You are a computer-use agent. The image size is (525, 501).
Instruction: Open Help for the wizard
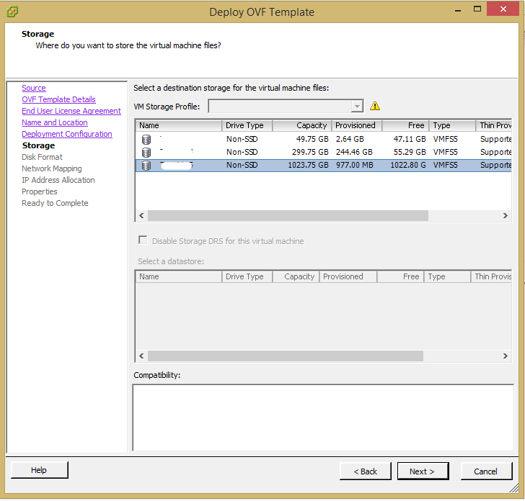(x=39, y=470)
